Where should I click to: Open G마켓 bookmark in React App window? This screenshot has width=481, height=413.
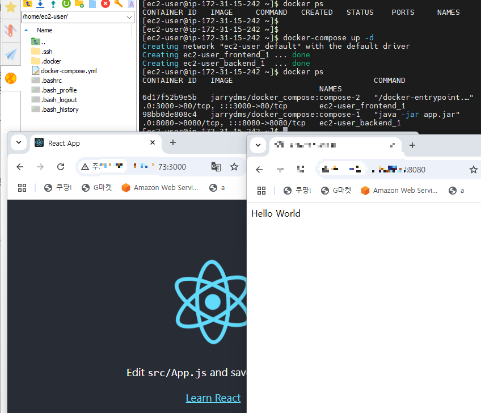[x=96, y=188]
